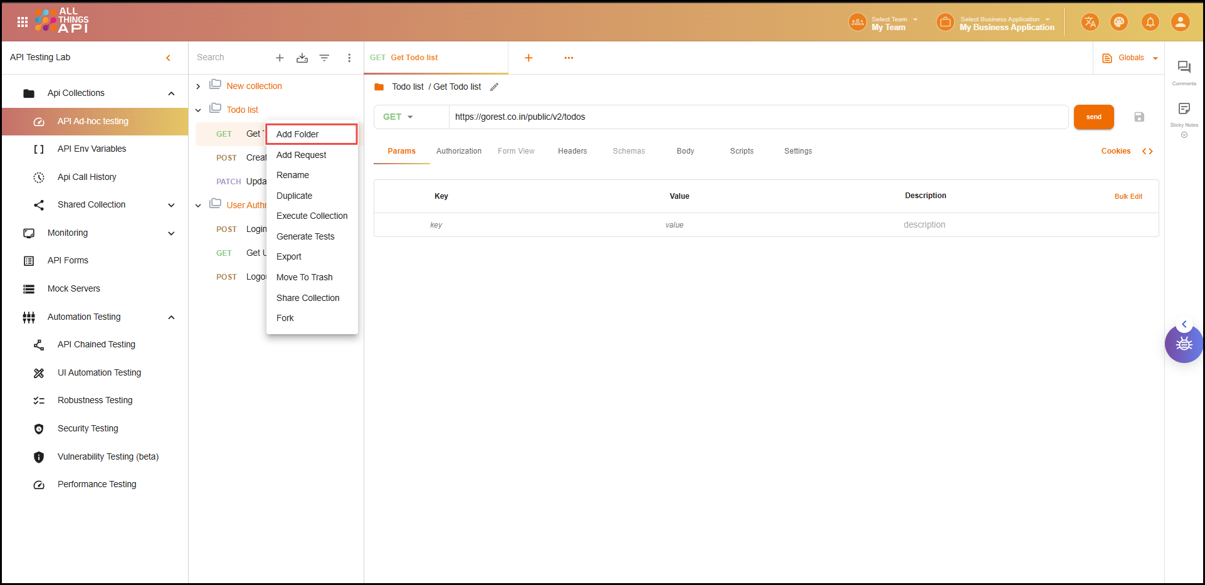Click the language translate icon
Screen dimensions: 1205x585
click(x=1090, y=23)
